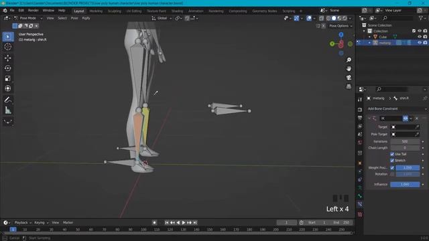Activate the Annotate tool
Screen dimensions: 429x241
coord(8,100)
